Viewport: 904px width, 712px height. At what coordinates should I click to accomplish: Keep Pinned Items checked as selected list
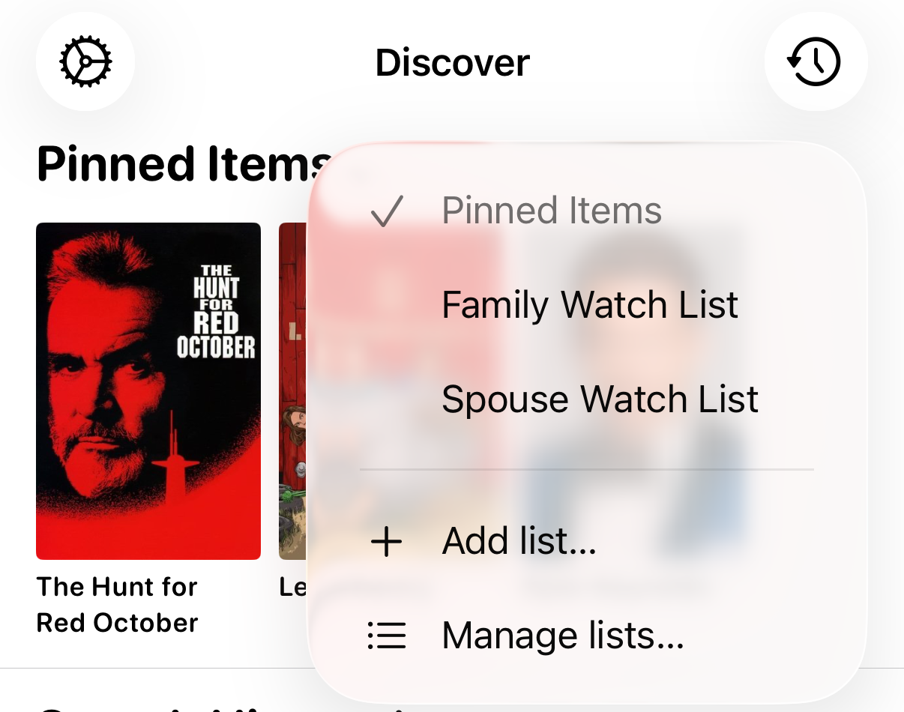click(x=552, y=210)
